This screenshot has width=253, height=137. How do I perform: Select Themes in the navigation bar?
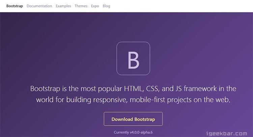[81, 6]
